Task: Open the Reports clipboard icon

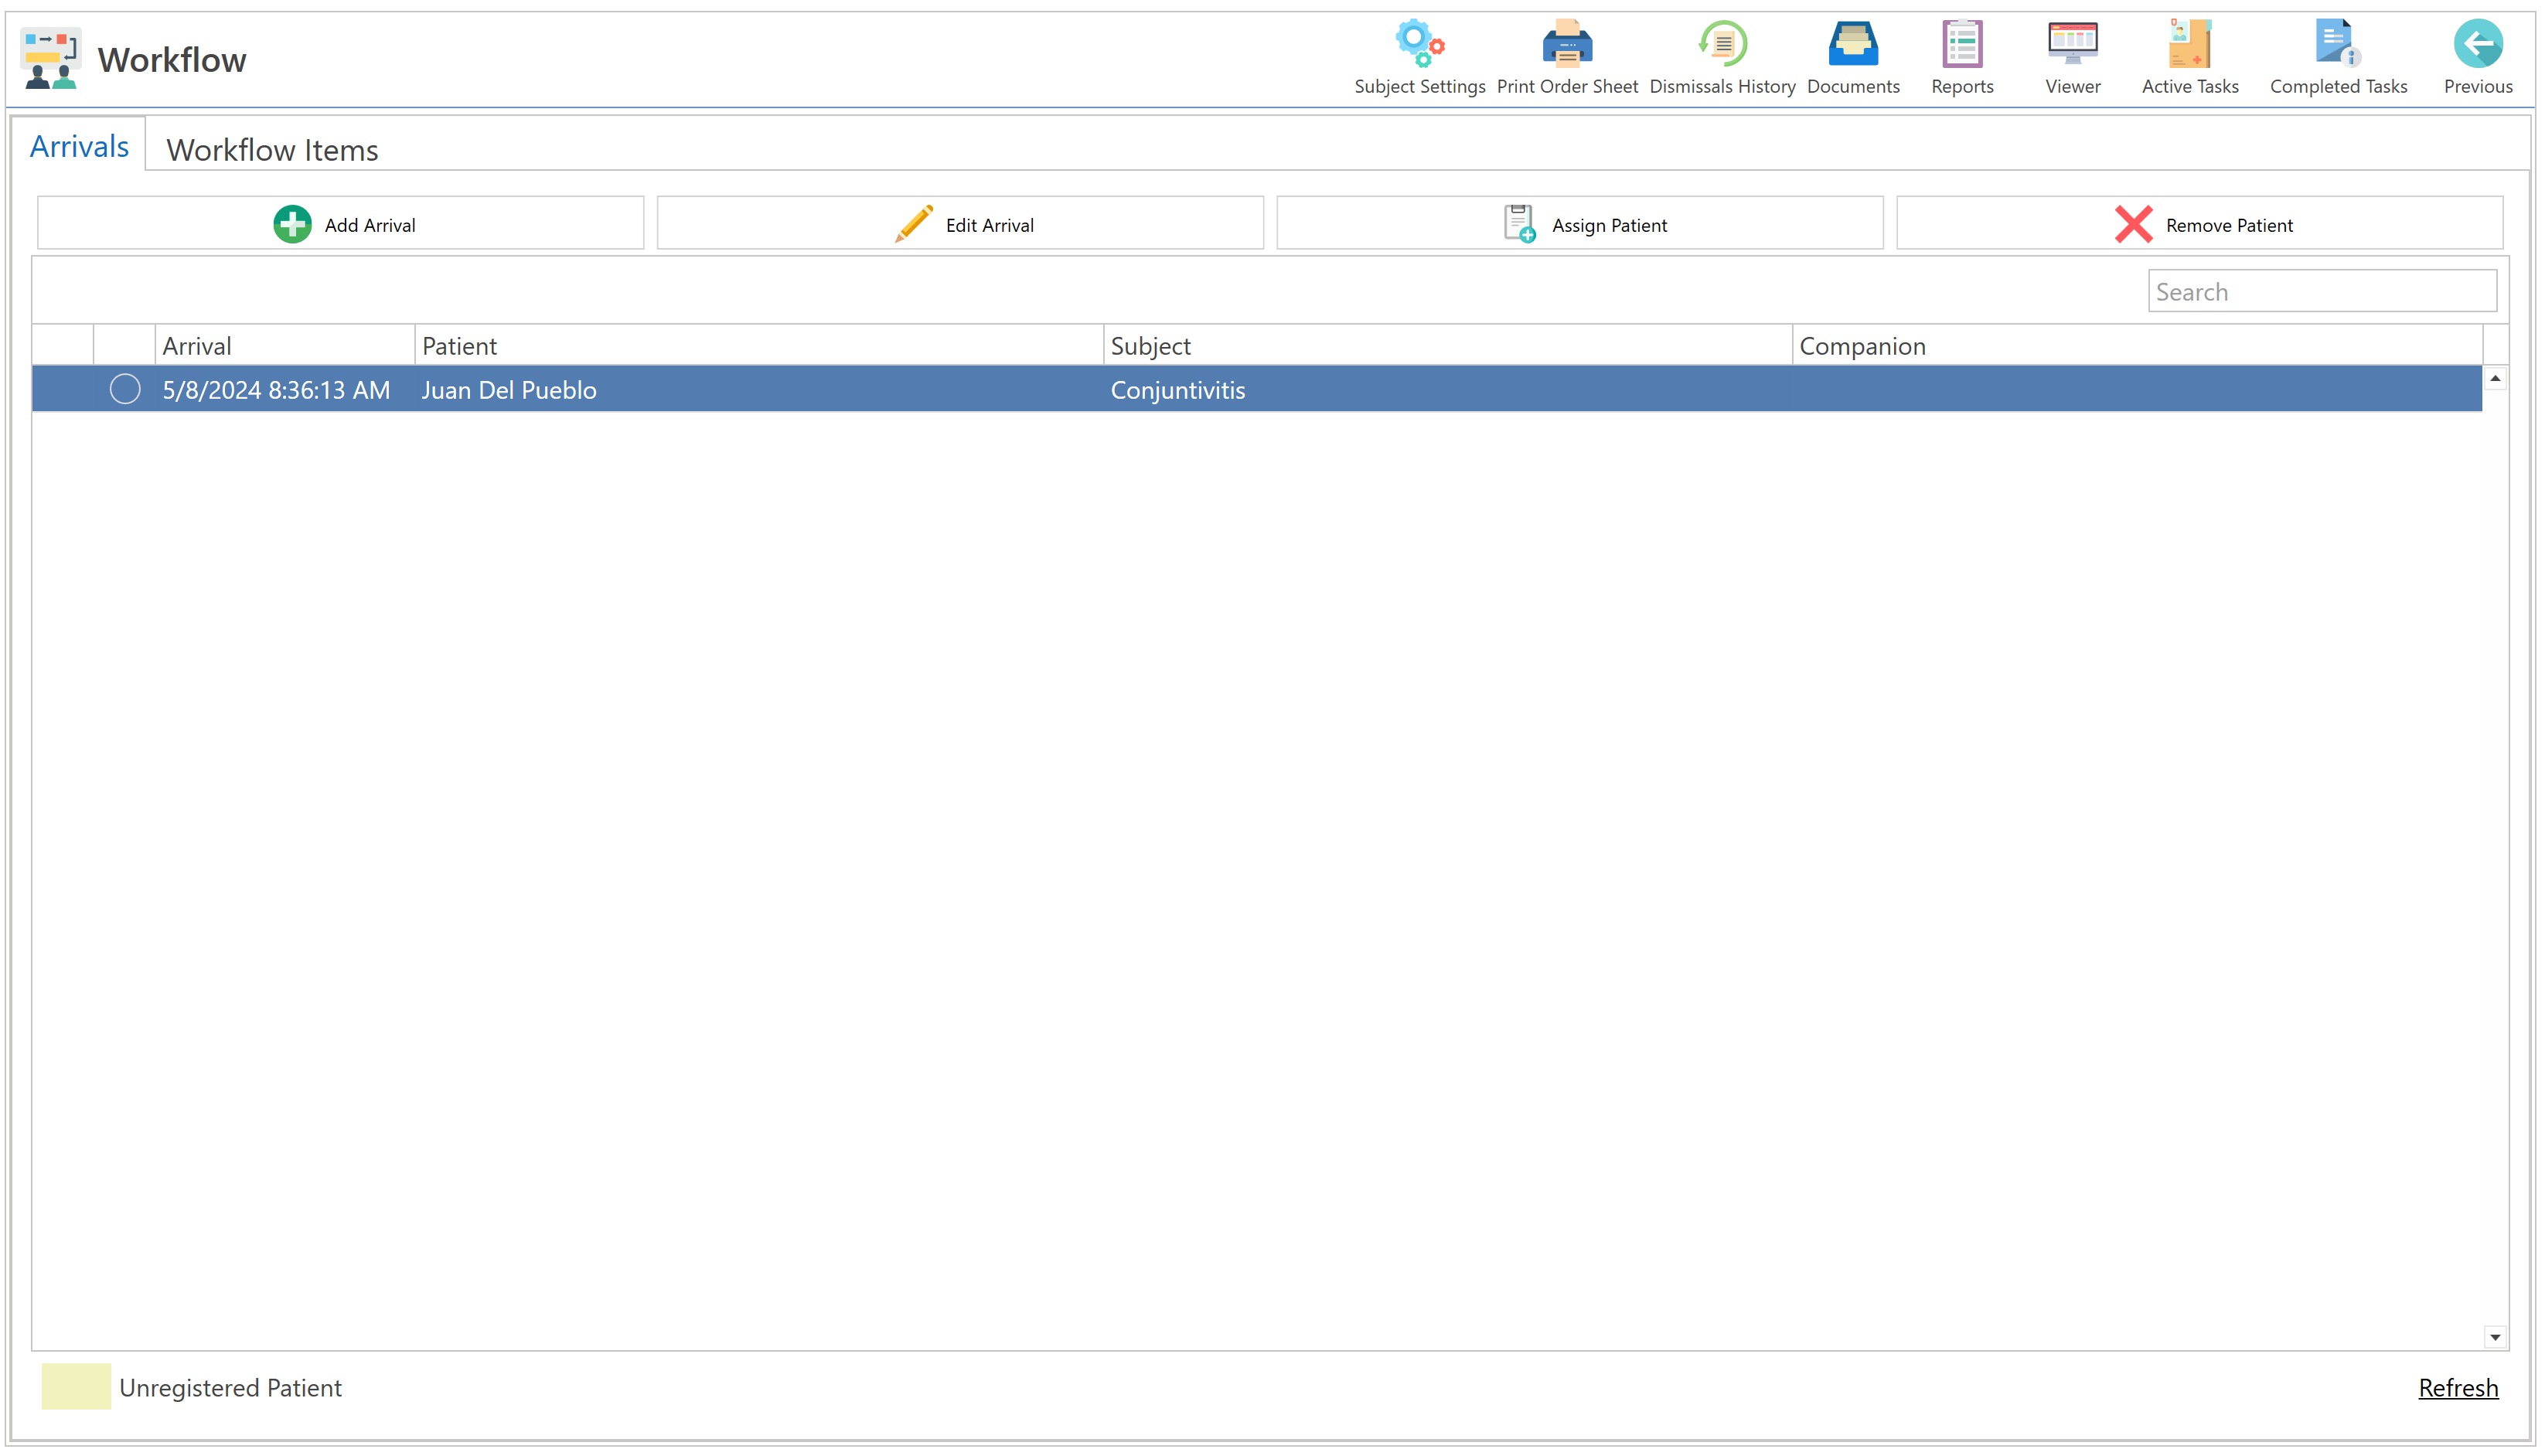Action: point(1962,45)
